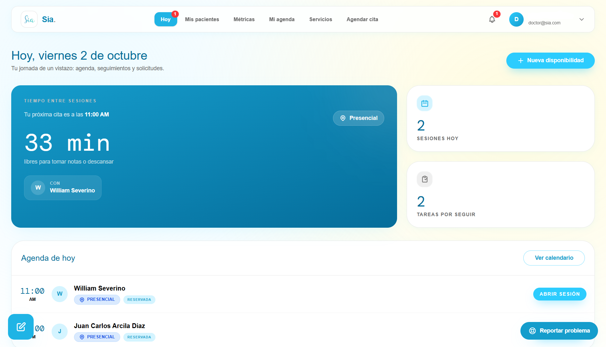Click the 33 min countdown text

[67, 143]
